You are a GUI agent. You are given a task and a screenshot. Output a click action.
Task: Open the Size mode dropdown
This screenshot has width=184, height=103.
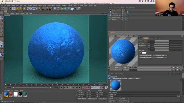click(92, 99)
